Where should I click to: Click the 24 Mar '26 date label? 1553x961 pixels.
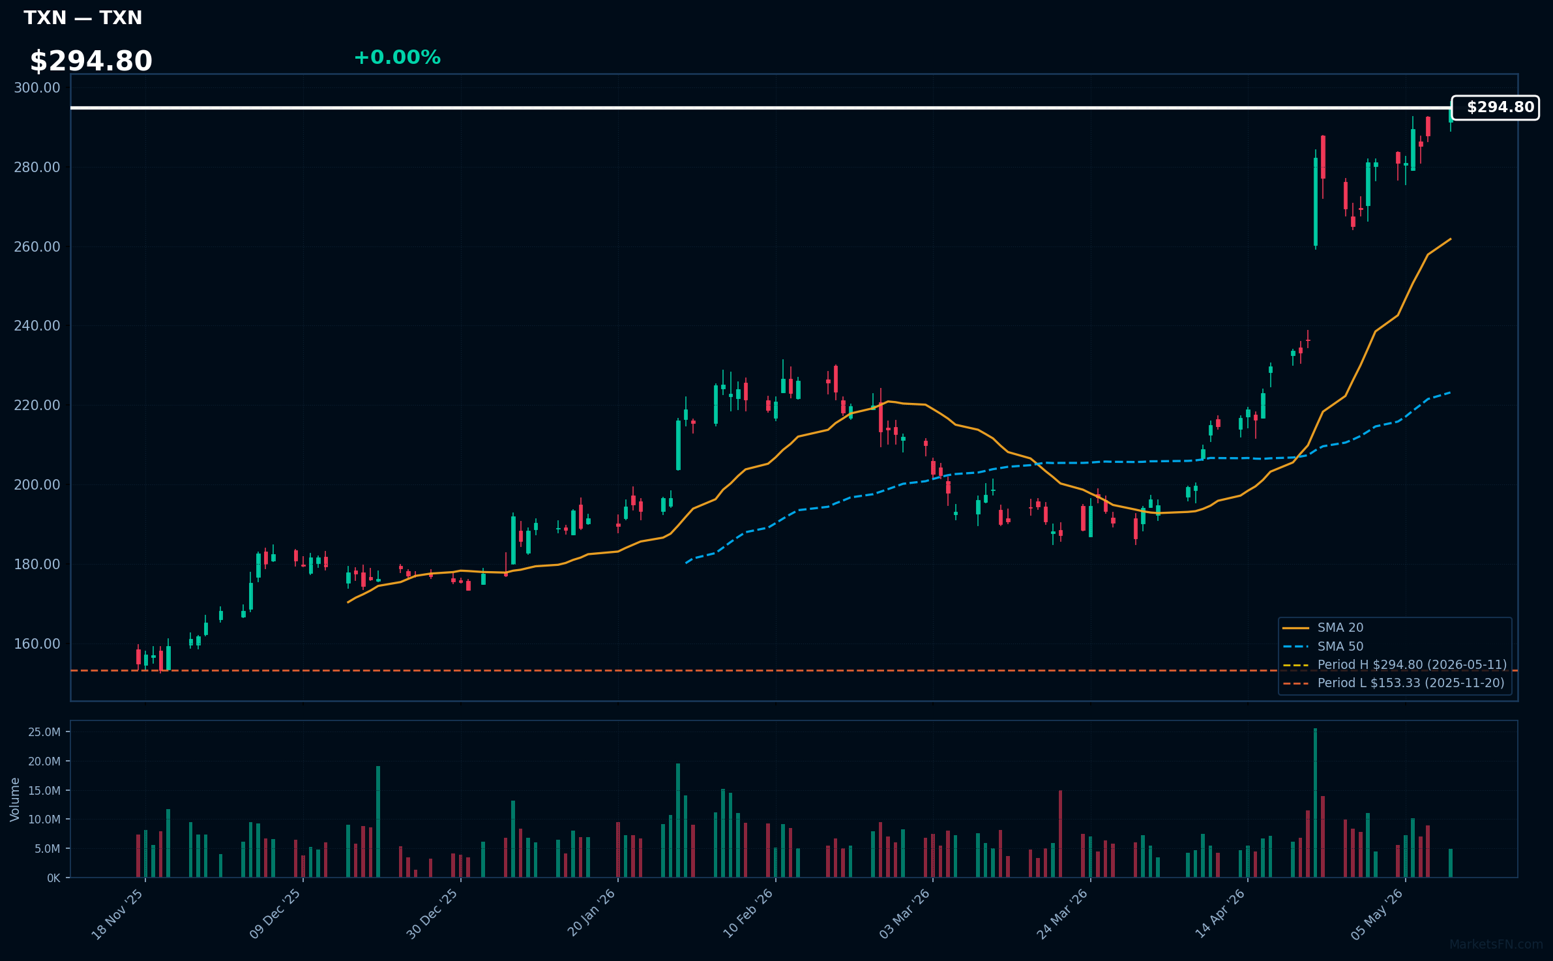[x=1063, y=914]
